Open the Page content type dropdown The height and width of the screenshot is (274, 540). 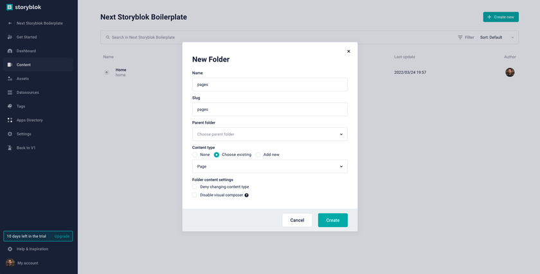269,166
